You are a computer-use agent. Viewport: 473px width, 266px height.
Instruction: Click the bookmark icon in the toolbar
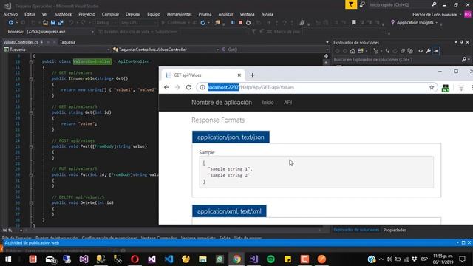(353, 23)
